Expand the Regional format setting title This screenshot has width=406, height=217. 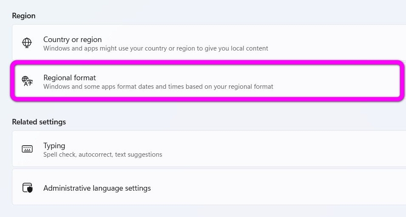[x=70, y=78]
